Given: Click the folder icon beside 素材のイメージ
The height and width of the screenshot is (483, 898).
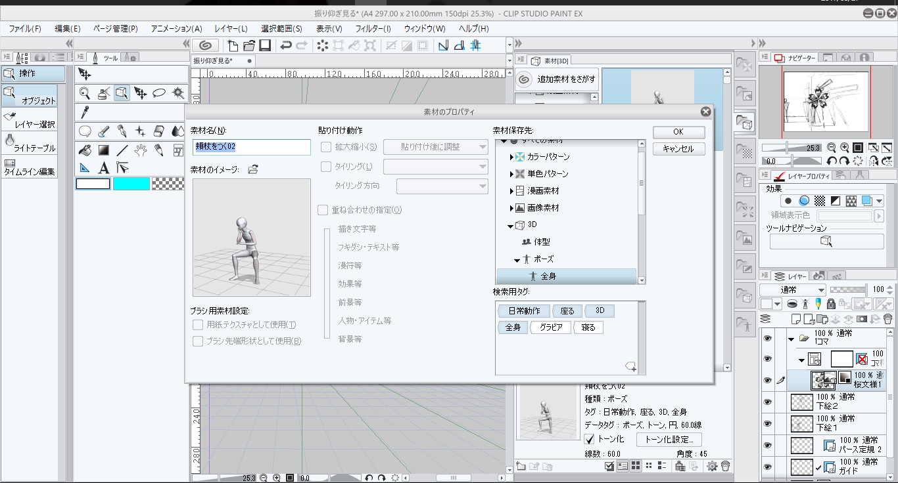Looking at the screenshot, I should pos(253,169).
